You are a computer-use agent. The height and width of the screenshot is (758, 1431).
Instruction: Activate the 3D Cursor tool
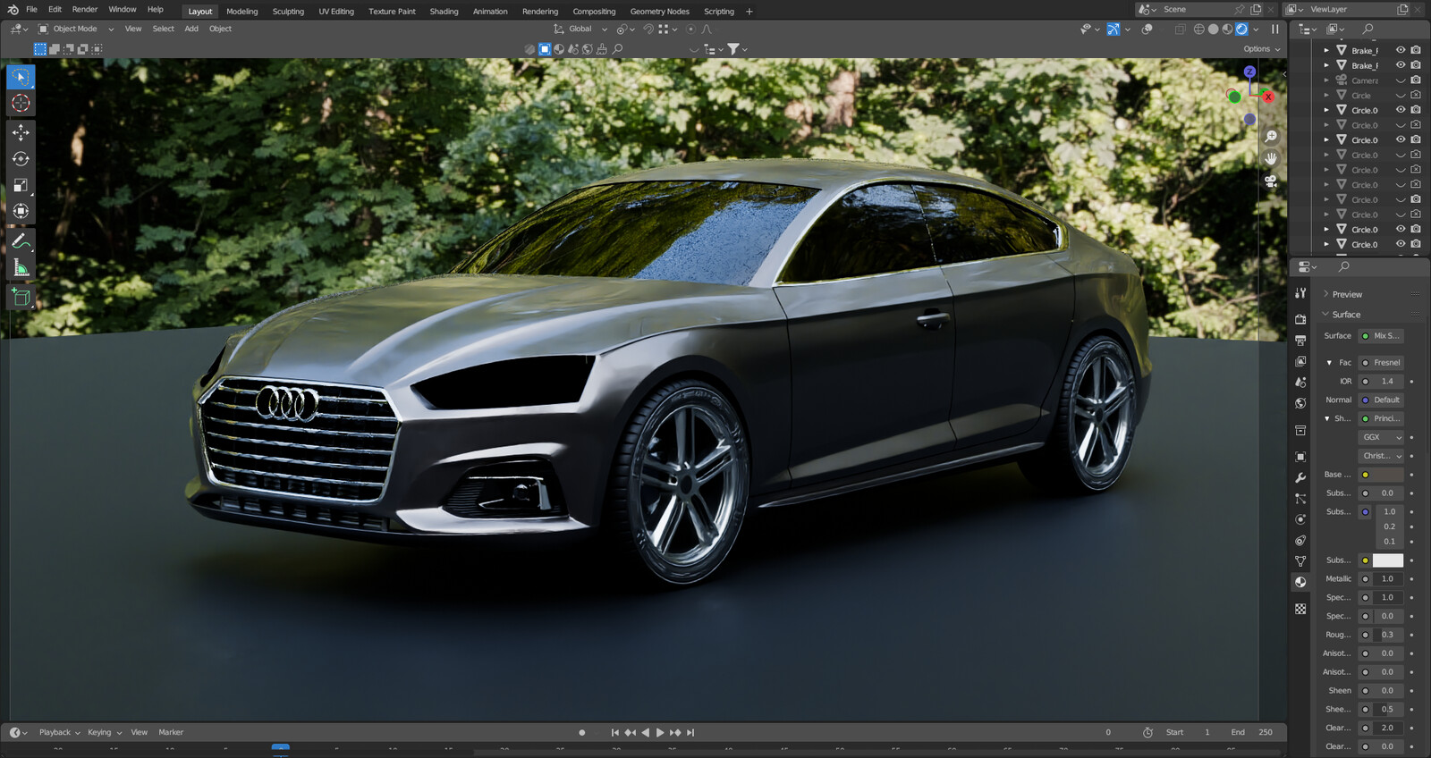pyautogui.click(x=21, y=103)
